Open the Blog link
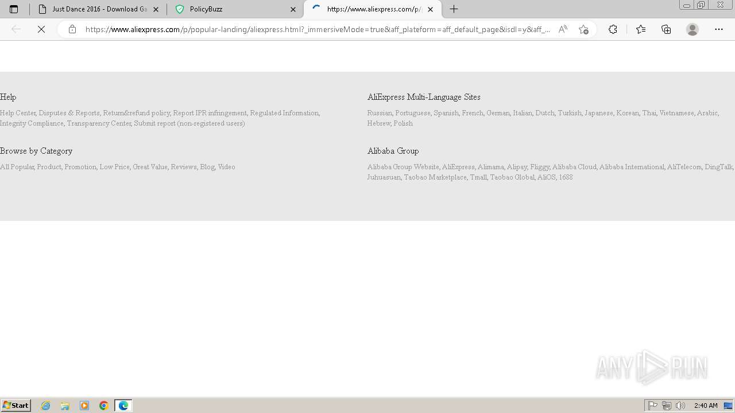 click(x=207, y=167)
